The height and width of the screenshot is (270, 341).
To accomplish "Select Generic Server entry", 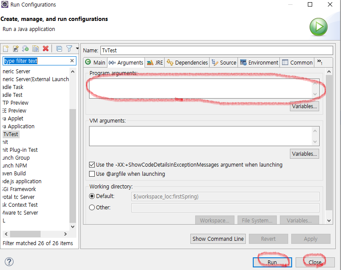I will click(16, 72).
